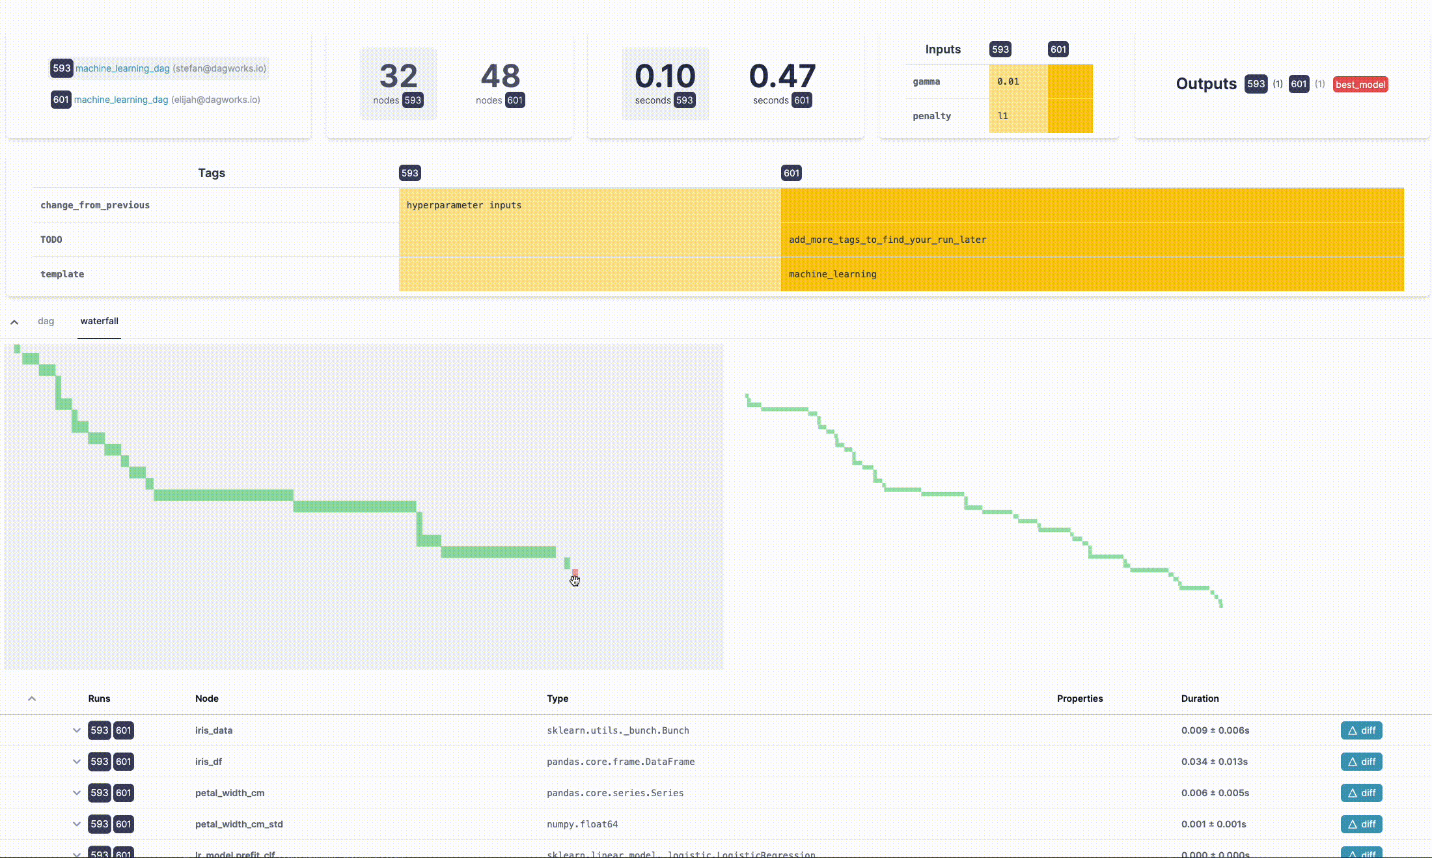Click 593 badge in iris_data row
Viewport: 1432px width, 858px height.
99,730
